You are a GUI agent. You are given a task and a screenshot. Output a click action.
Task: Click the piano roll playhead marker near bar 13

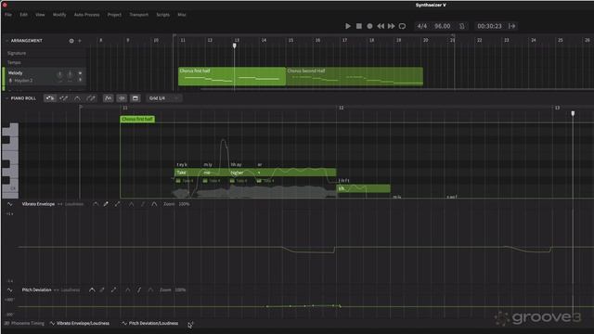573,113
